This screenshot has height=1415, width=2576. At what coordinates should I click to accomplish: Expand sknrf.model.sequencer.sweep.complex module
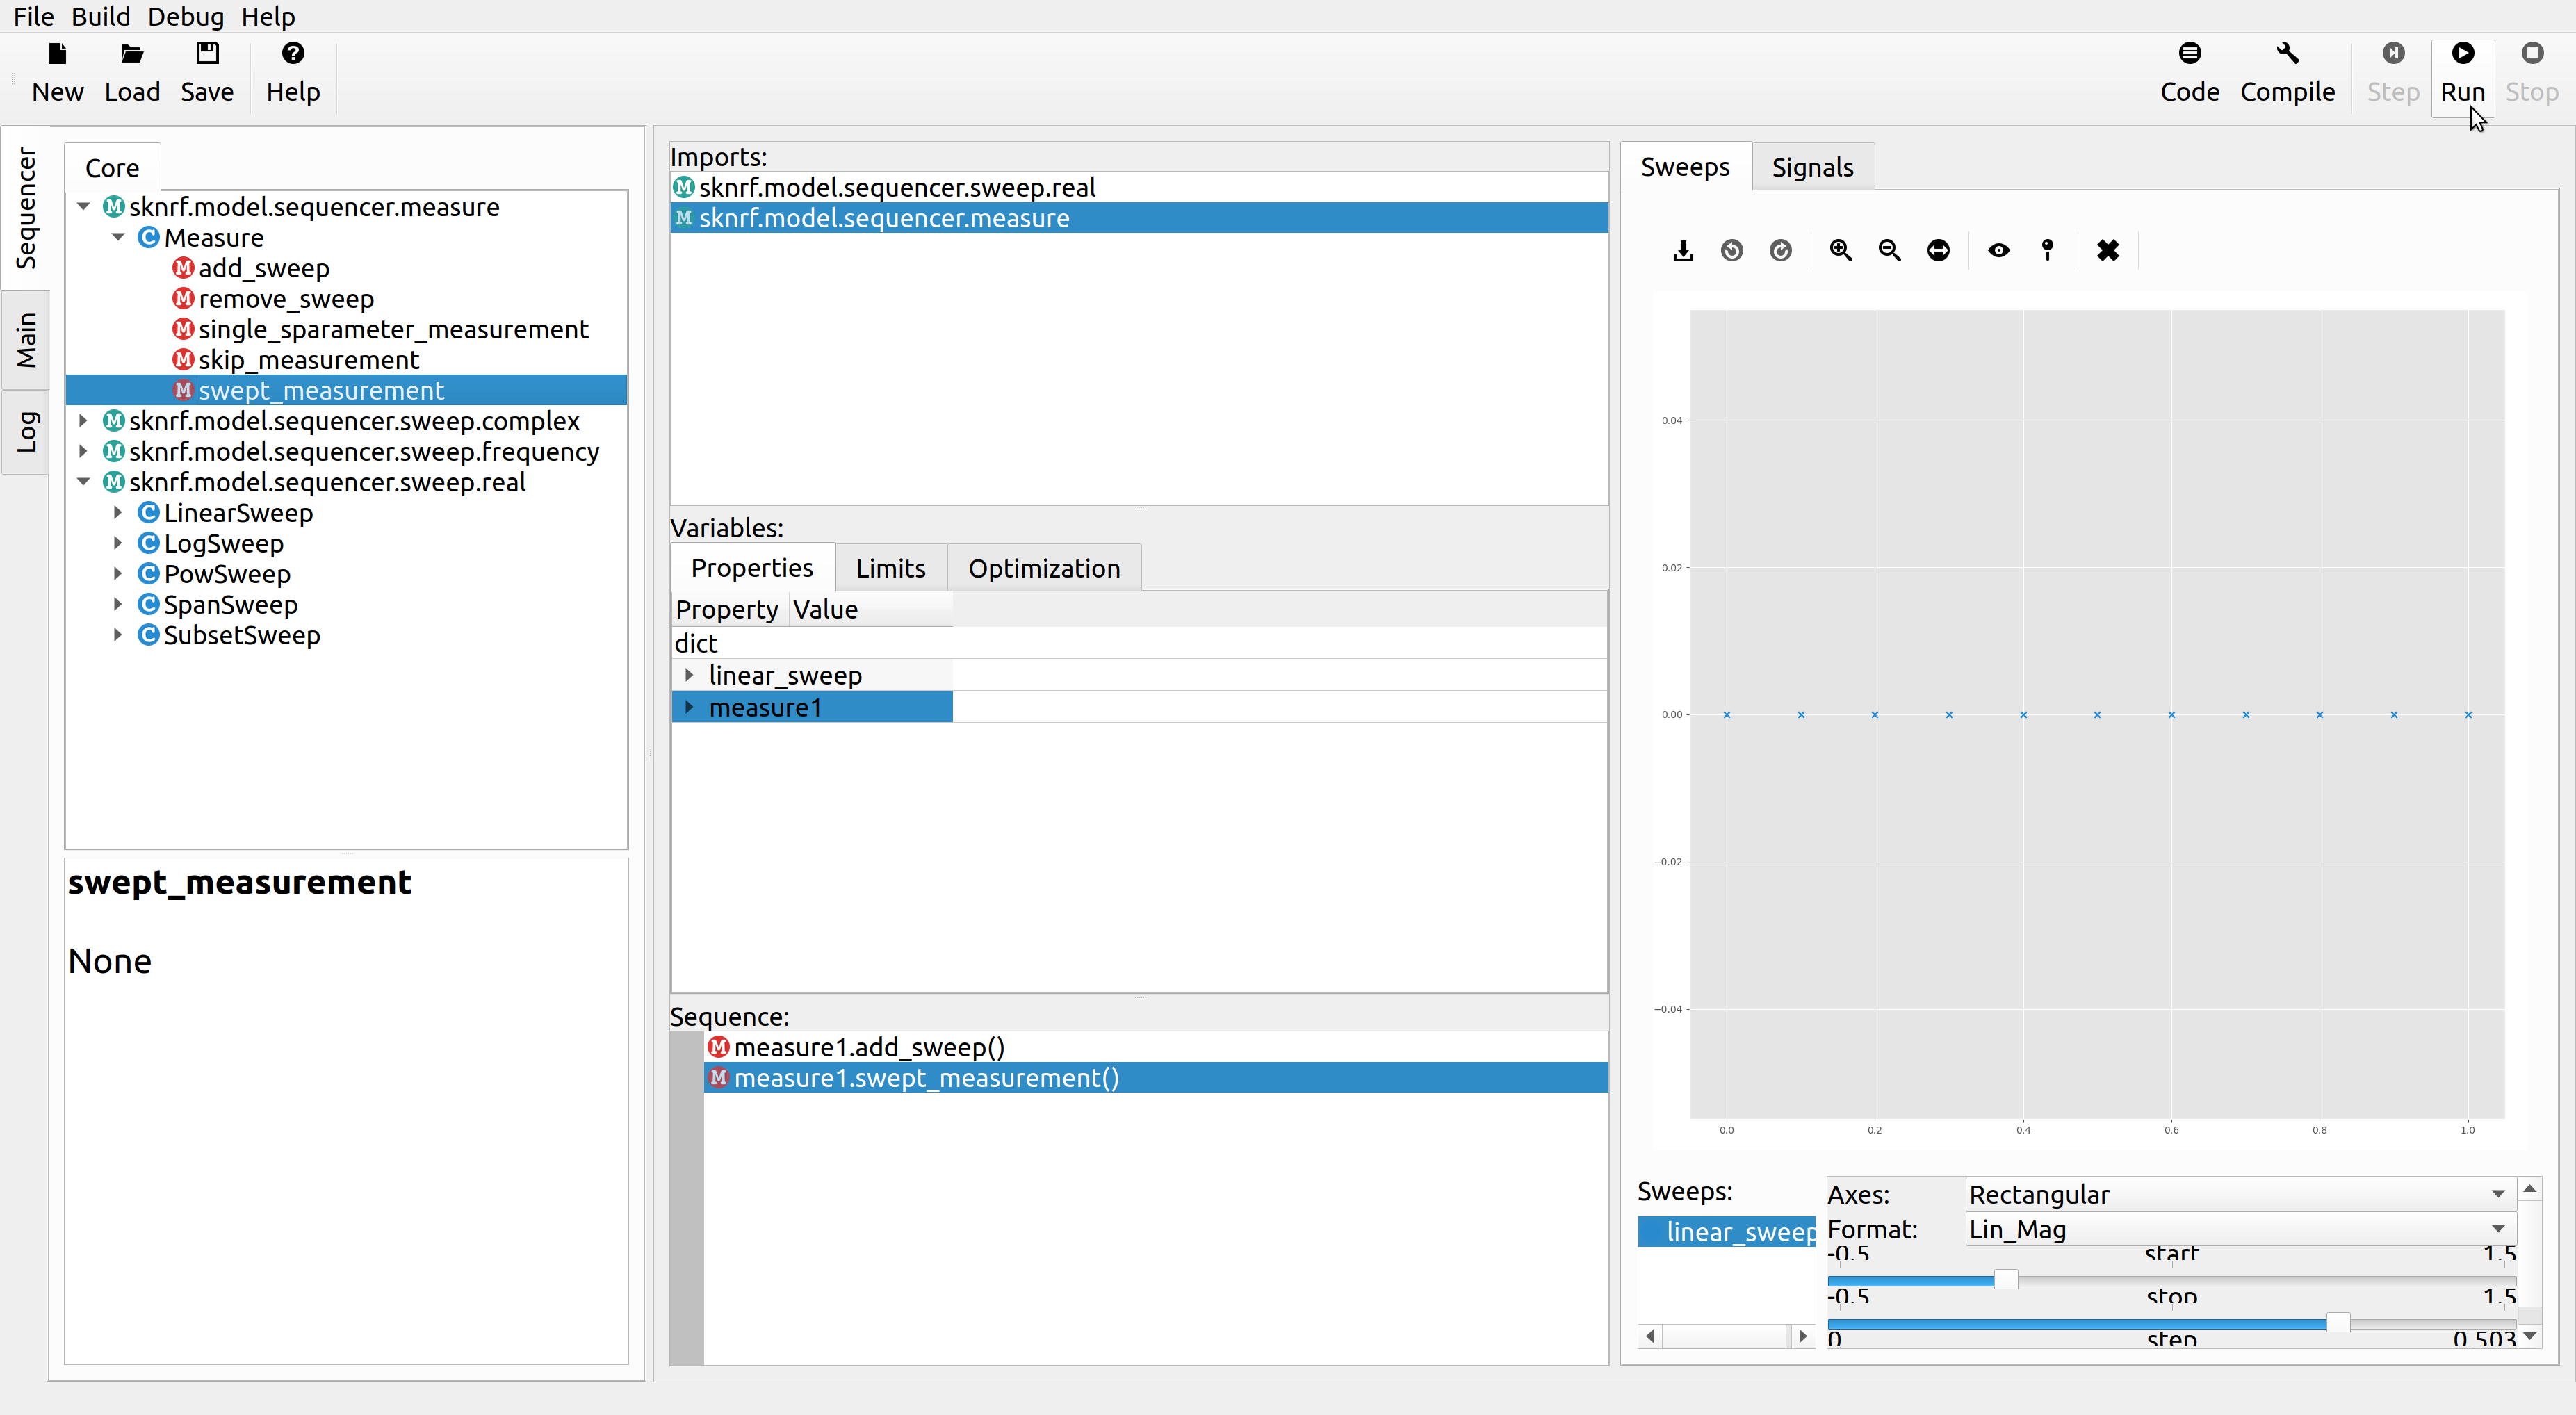(x=84, y=421)
